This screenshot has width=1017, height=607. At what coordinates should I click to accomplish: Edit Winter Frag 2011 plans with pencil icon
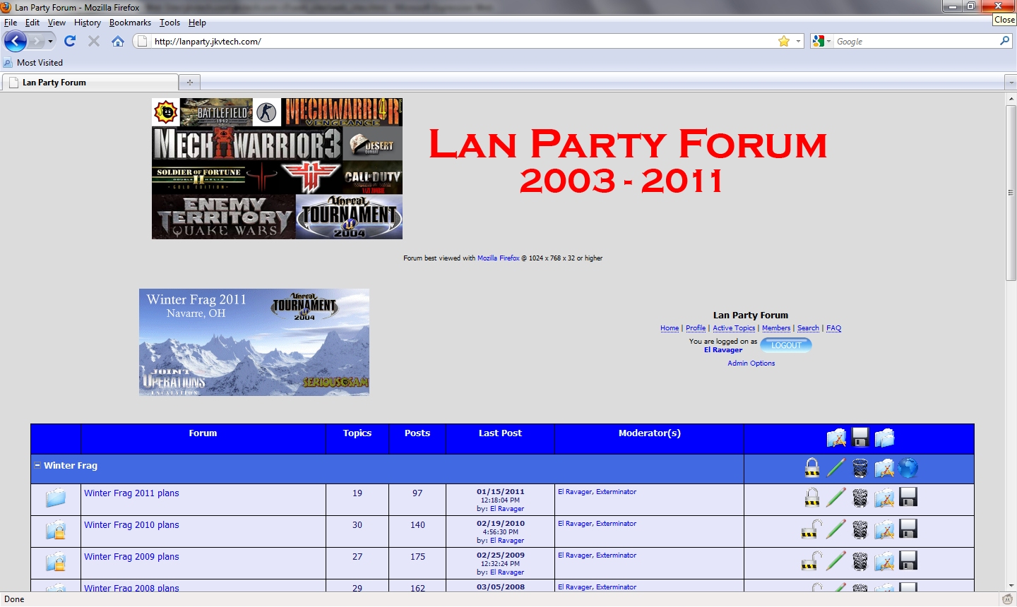pos(836,498)
